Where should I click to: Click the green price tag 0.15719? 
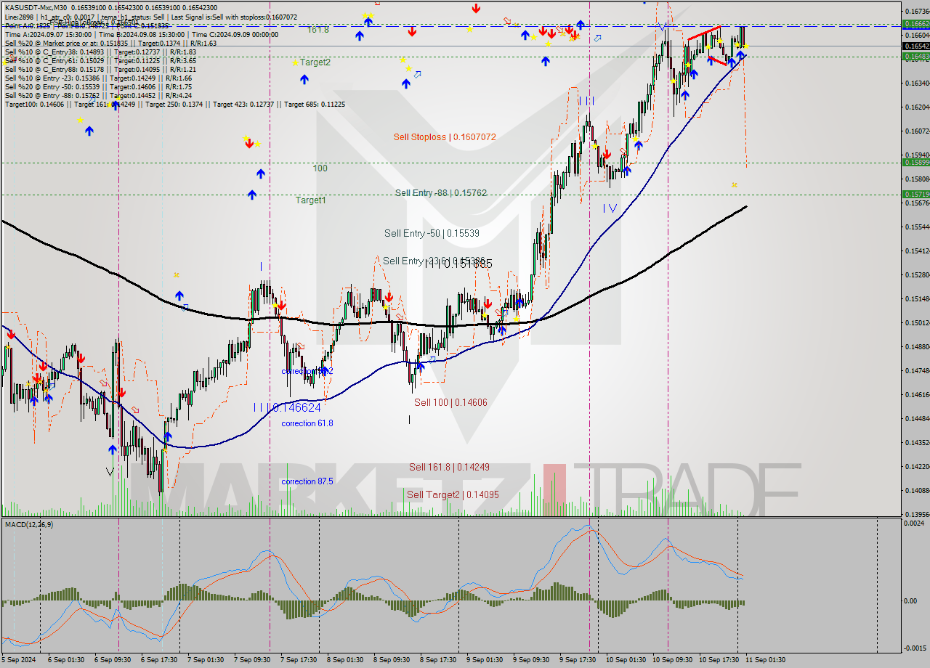915,195
